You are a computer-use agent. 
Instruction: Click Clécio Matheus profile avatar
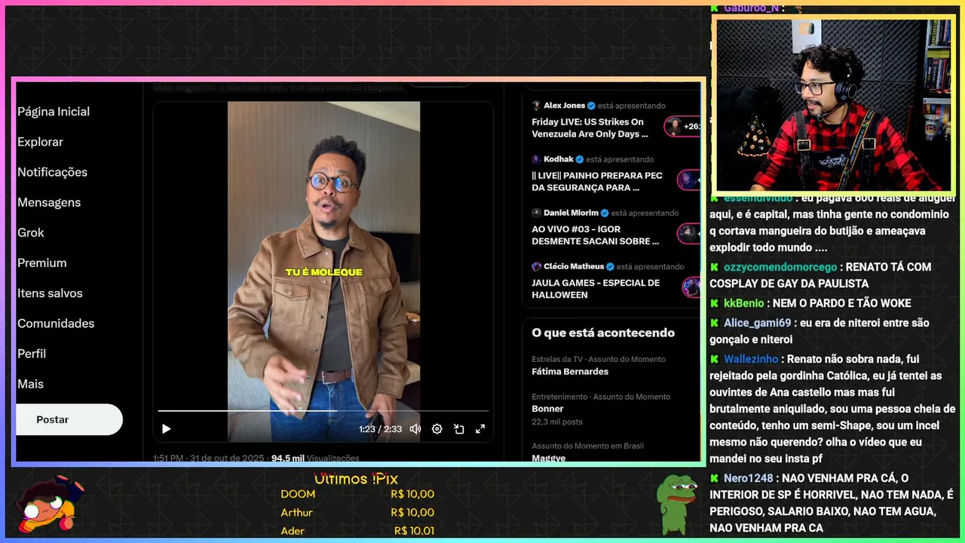(536, 266)
